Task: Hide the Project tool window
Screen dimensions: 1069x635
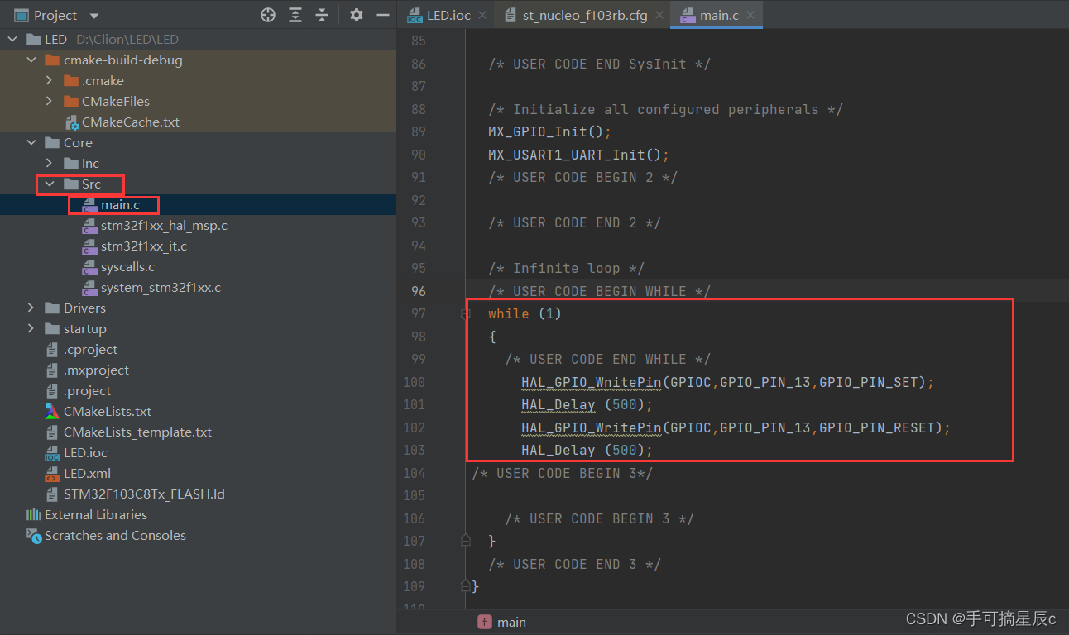Action: [x=382, y=15]
